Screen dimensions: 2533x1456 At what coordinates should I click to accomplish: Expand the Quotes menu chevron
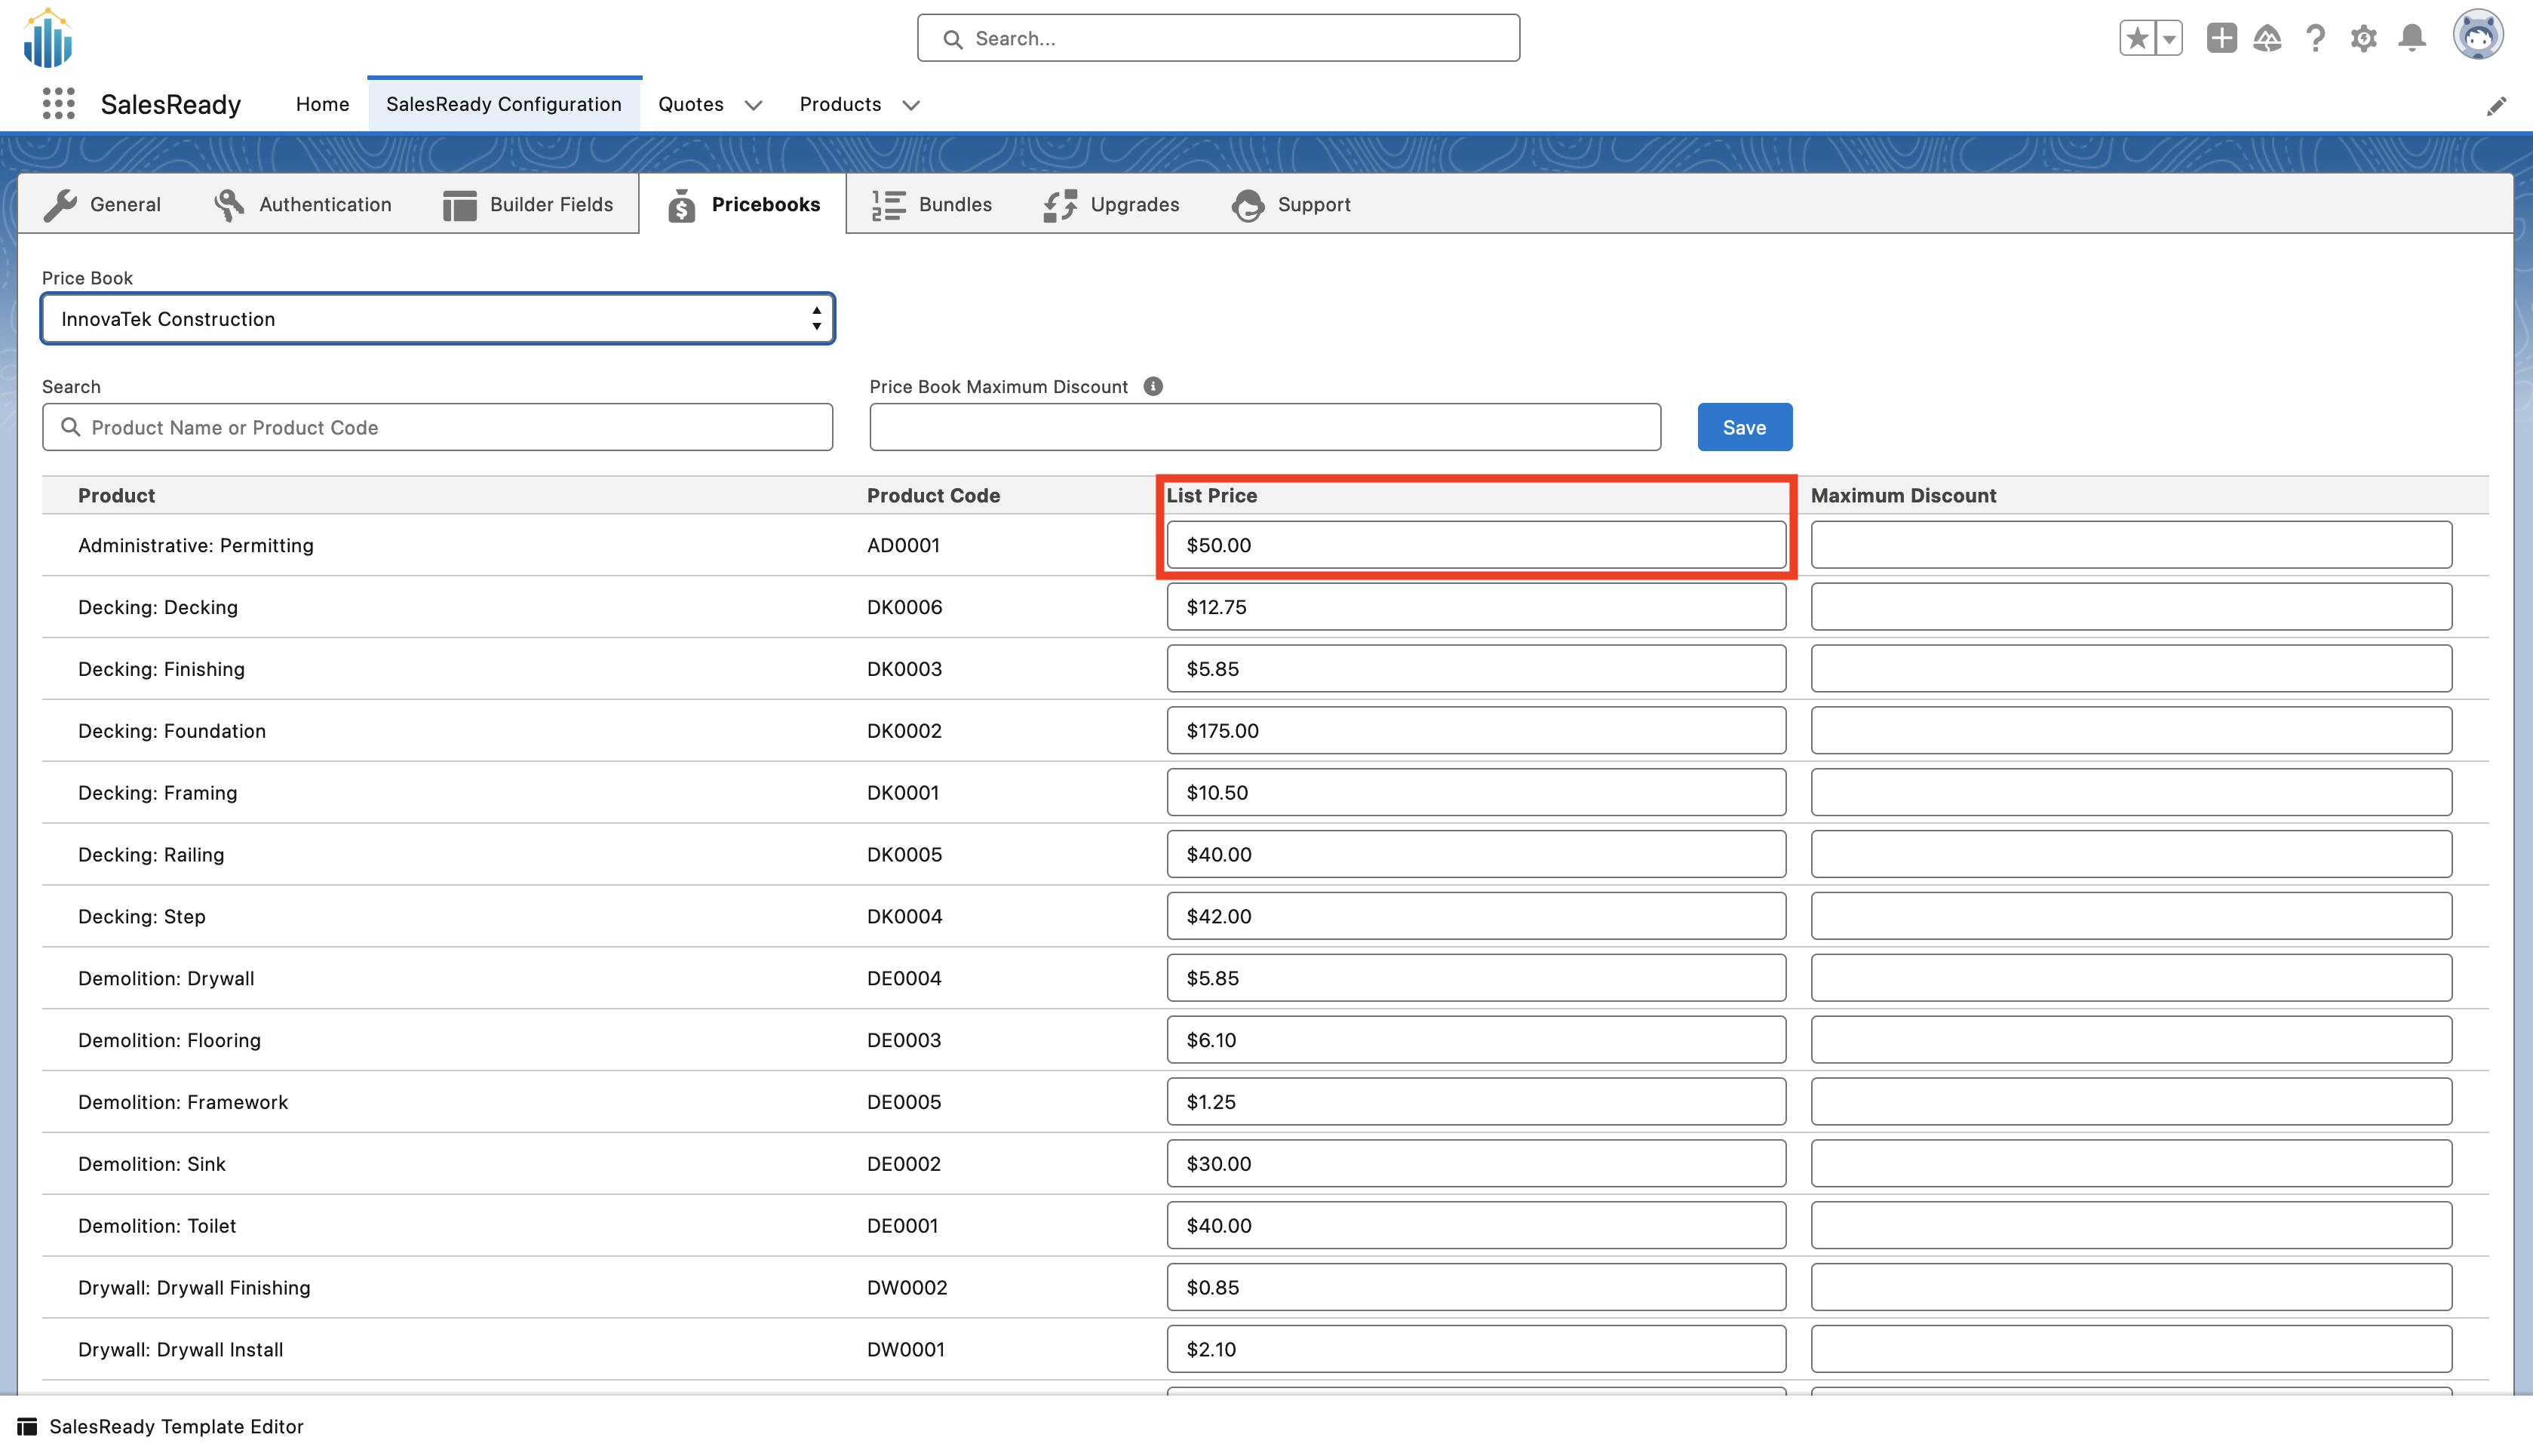[753, 105]
